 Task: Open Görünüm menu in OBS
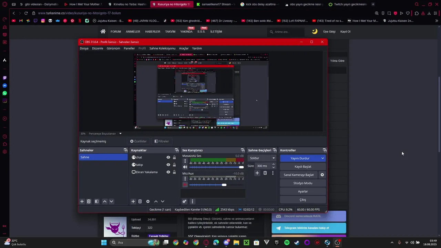click(113, 48)
